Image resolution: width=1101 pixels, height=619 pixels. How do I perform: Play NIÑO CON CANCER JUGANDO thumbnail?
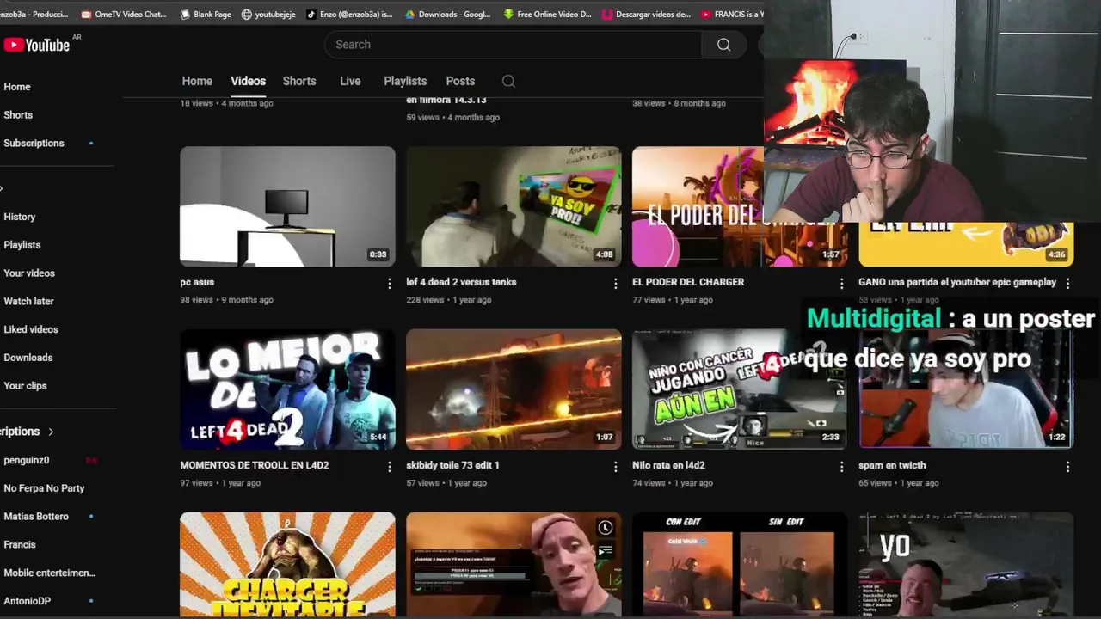pos(740,389)
